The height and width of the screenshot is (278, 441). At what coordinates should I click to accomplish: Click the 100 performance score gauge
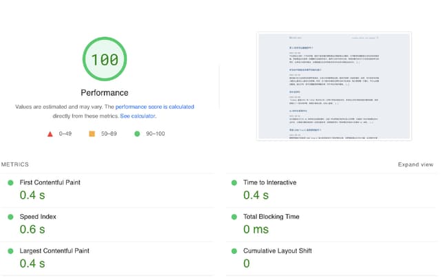pyautogui.click(x=105, y=59)
